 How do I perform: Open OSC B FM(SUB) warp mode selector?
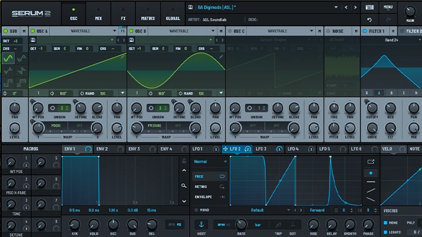(x=154, y=126)
